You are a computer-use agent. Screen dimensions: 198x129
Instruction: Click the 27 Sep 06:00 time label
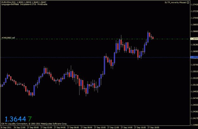click(x=73, y=127)
